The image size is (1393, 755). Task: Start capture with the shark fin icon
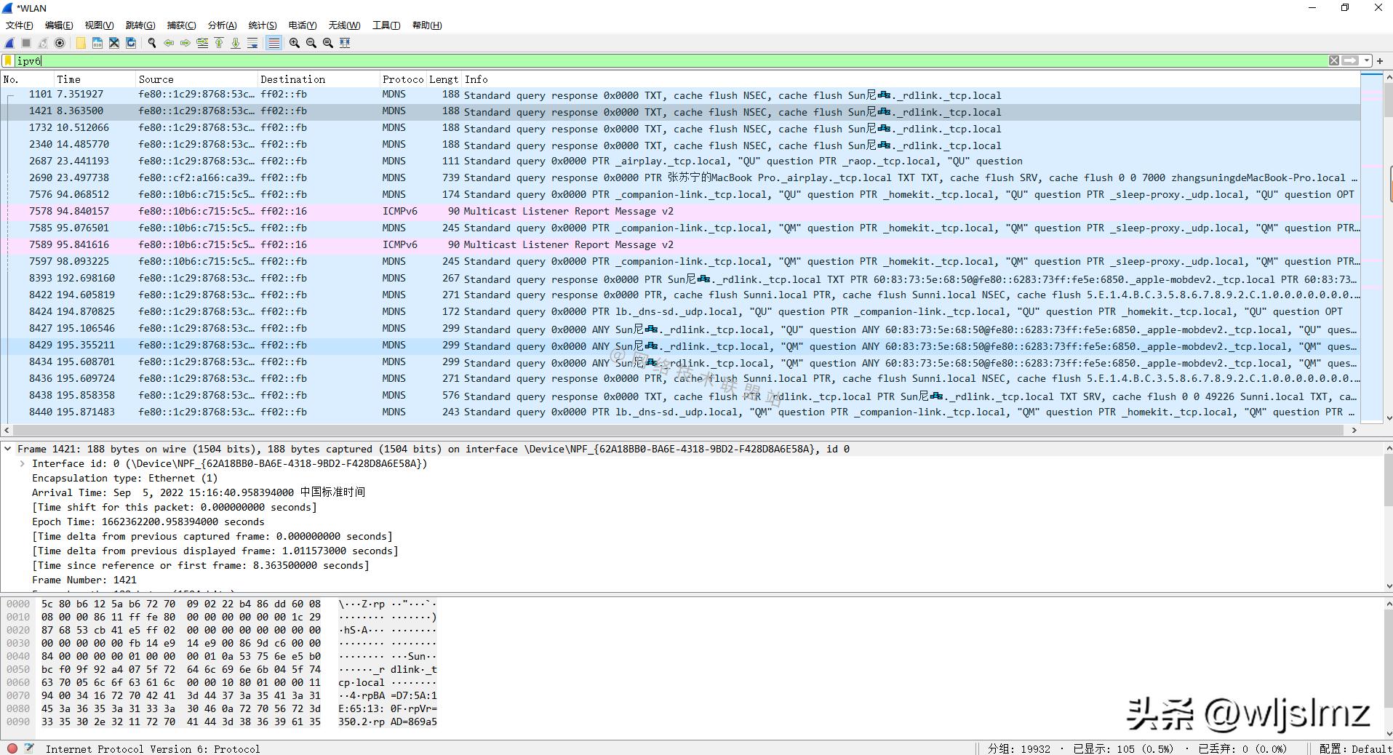click(10, 43)
